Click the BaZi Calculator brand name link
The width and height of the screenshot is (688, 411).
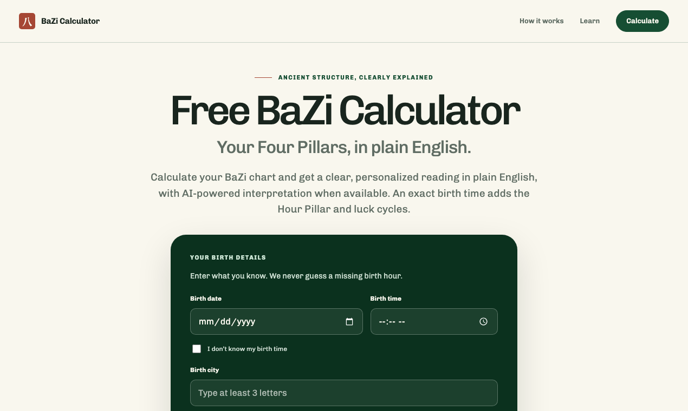[x=70, y=21]
